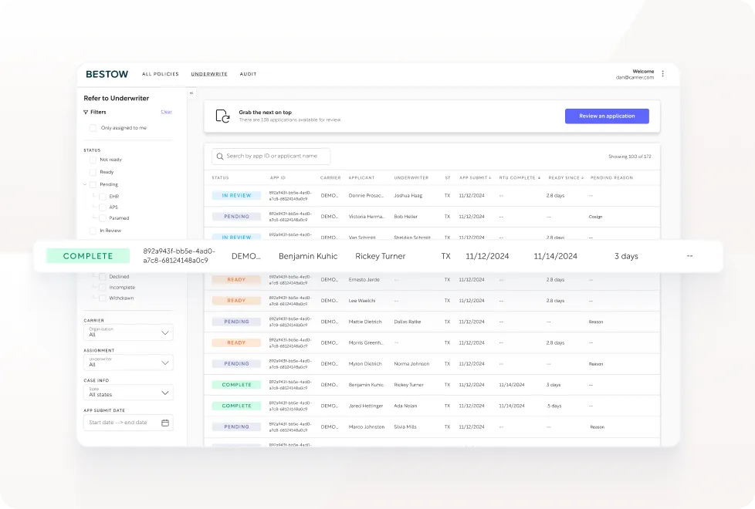
Task: Check the Declined filter checkbox
Action: coord(103,277)
